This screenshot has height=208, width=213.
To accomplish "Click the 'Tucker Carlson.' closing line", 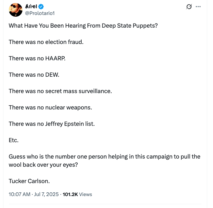I will (29, 181).
